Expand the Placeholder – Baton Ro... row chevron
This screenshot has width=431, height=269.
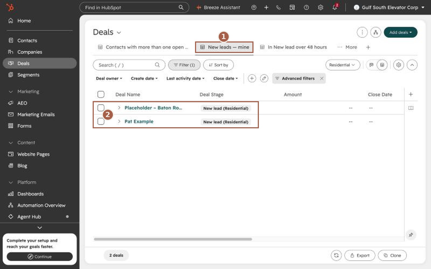point(119,108)
